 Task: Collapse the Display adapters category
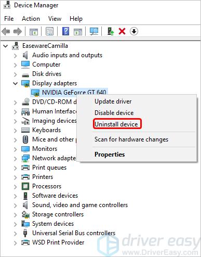(16, 83)
